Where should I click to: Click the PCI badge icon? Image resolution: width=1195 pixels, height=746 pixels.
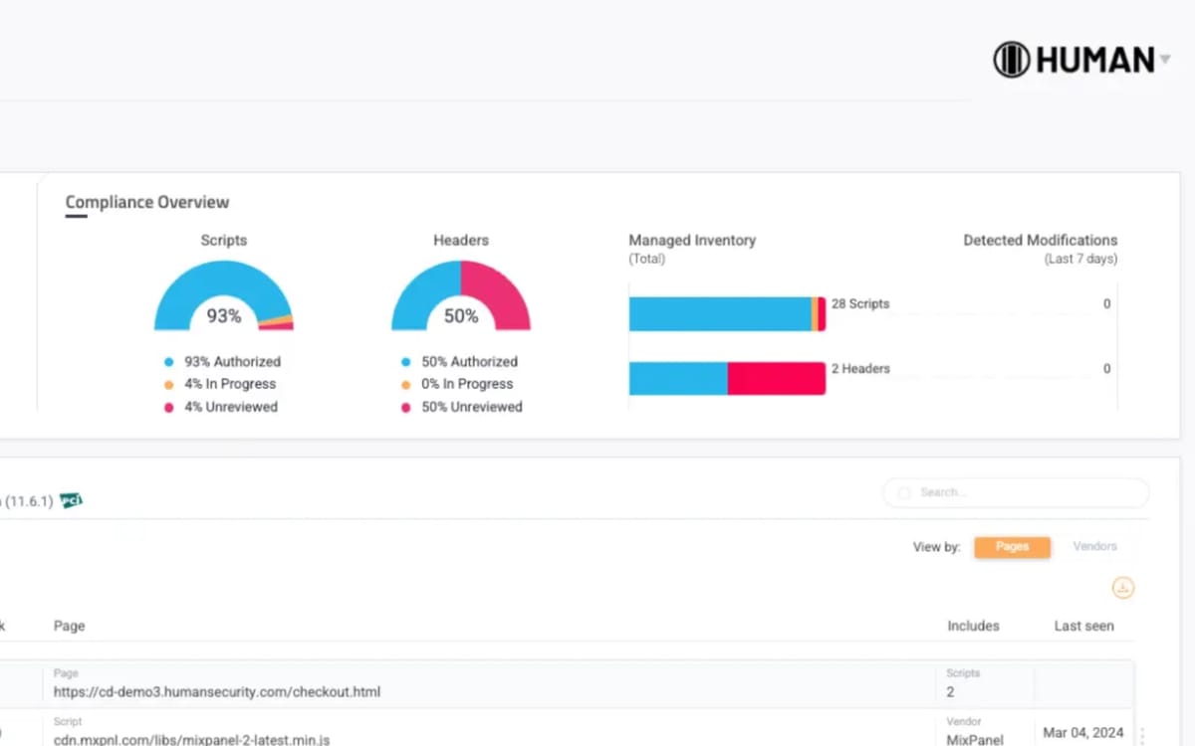[x=71, y=500]
